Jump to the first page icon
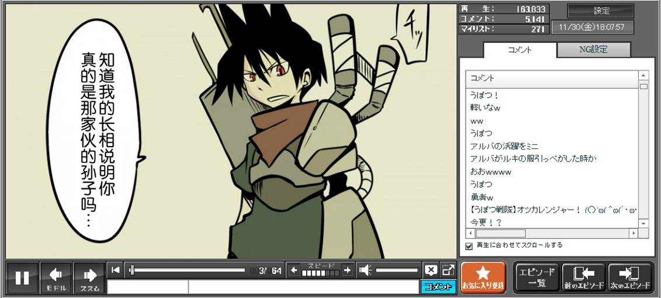 click(116, 270)
